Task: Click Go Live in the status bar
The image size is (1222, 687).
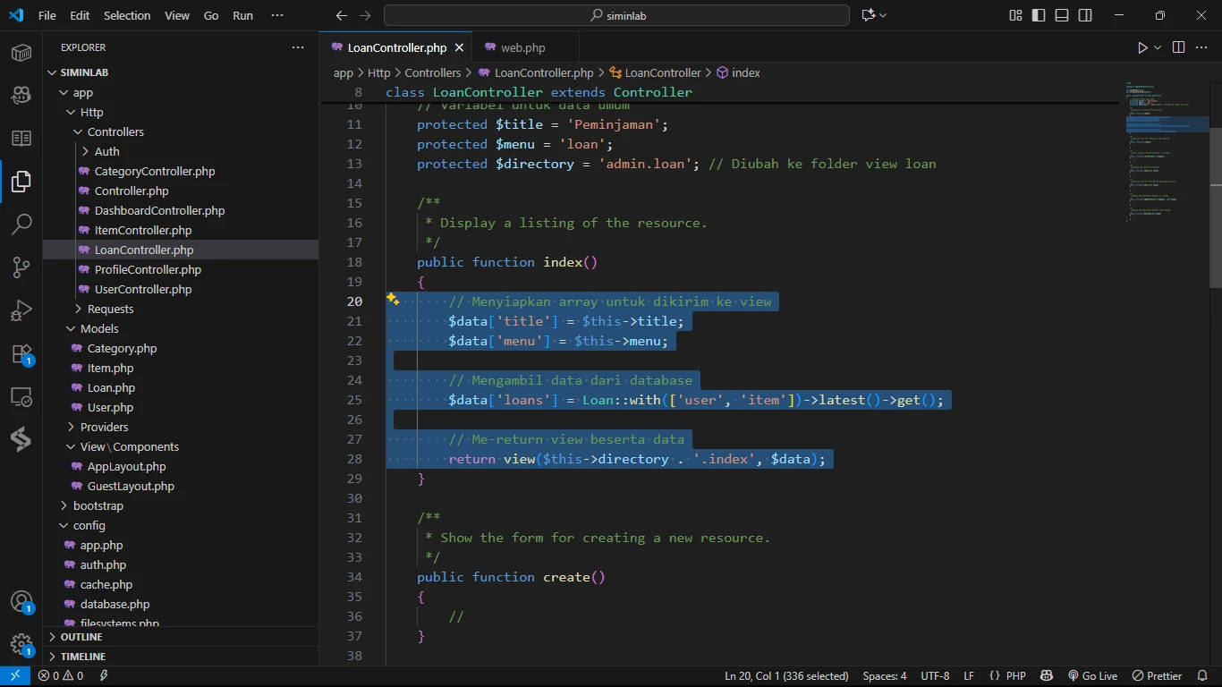Action: tap(1092, 675)
